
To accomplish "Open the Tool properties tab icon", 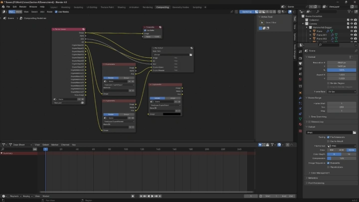I will click(300, 51).
